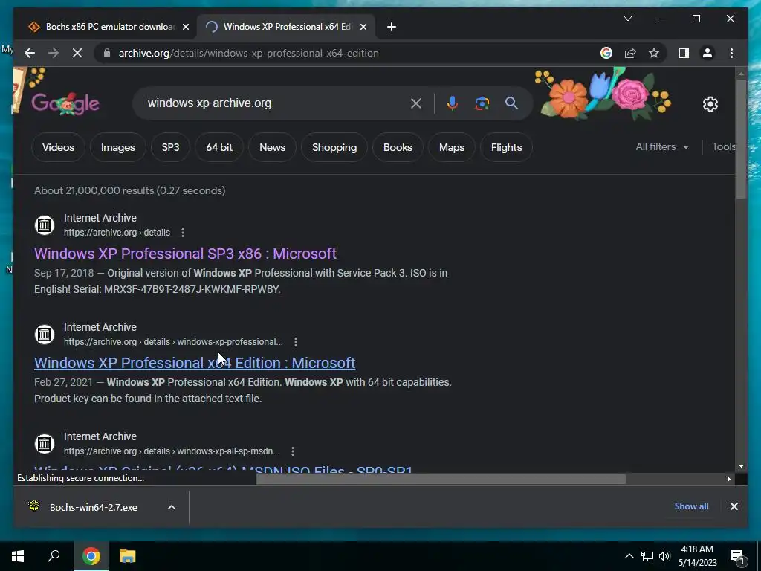Image resolution: width=761 pixels, height=571 pixels.
Task: Open Google icon in address bar
Action: [606, 53]
